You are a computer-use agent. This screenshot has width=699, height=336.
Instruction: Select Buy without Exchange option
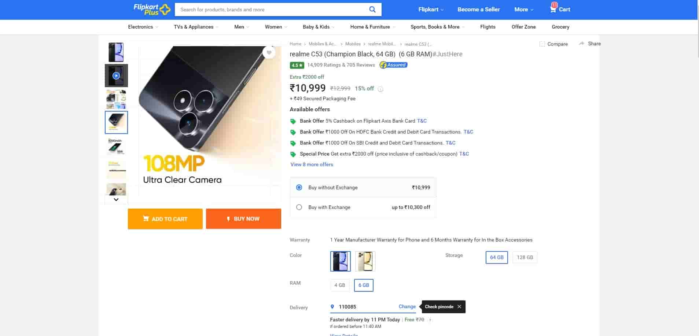(x=299, y=187)
